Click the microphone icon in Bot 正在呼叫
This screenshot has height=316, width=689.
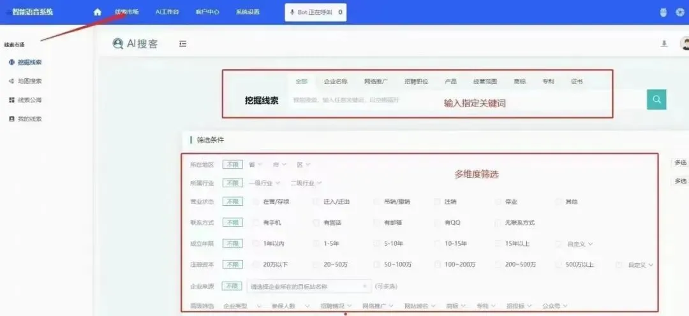click(292, 12)
